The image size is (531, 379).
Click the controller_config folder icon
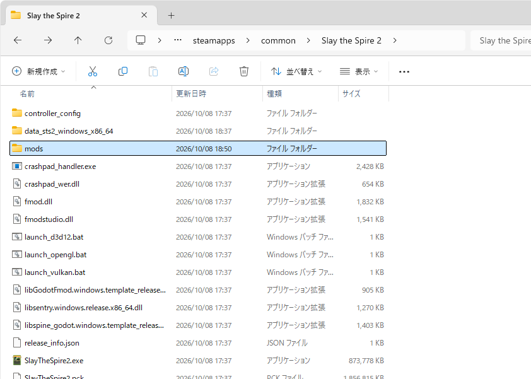[17, 113]
